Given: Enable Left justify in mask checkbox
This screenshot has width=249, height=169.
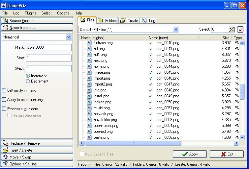Looking at the screenshot, I should [4, 90].
